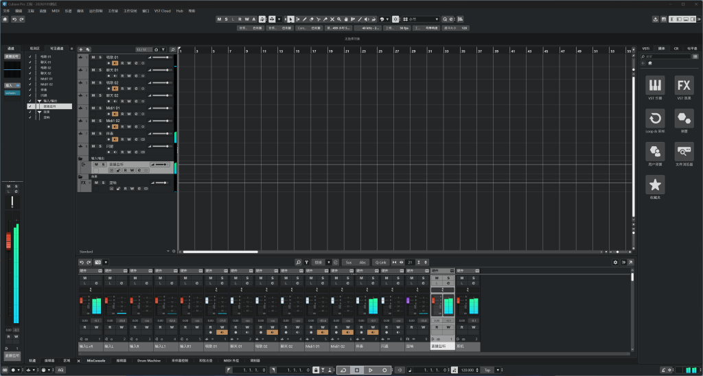Click the Abs button in MixConsole toolbar
The height and width of the screenshot is (376, 703).
tap(362, 262)
